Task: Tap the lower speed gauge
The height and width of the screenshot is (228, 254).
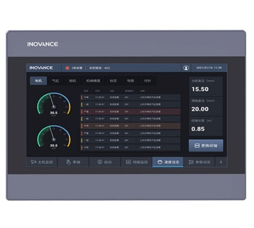Action: pos(54,136)
